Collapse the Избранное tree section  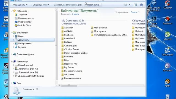(x=12, y=11)
